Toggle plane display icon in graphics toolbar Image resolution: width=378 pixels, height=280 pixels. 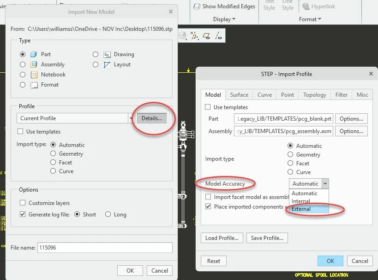(206, 36)
